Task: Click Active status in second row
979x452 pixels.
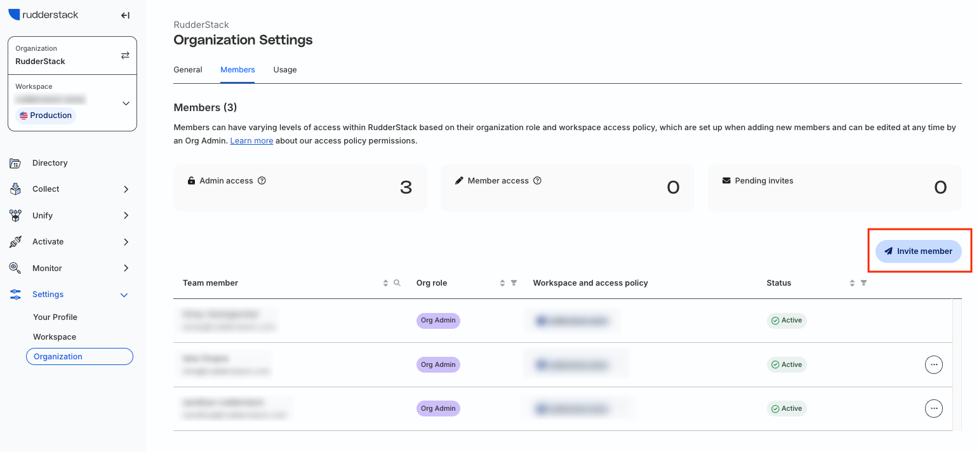Action: coord(787,365)
